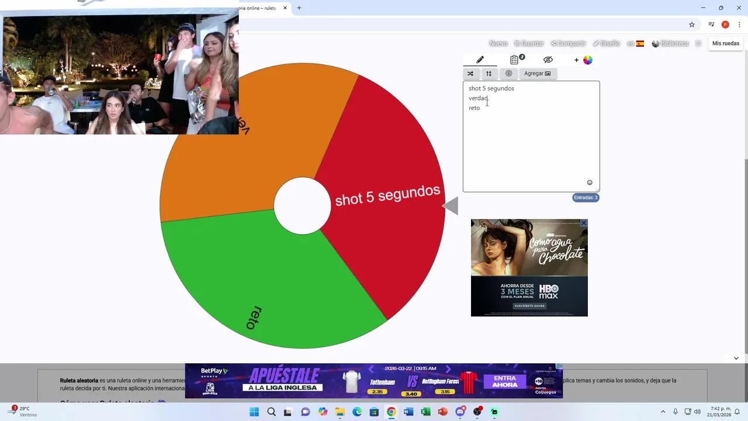Click the 'reto' entry in list
This screenshot has height=421, width=748.
pyautogui.click(x=475, y=108)
